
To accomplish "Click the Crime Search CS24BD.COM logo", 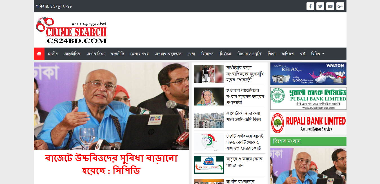I will [x=72, y=30].
